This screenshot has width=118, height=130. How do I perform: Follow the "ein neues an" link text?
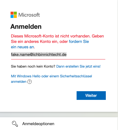[x=22, y=47]
